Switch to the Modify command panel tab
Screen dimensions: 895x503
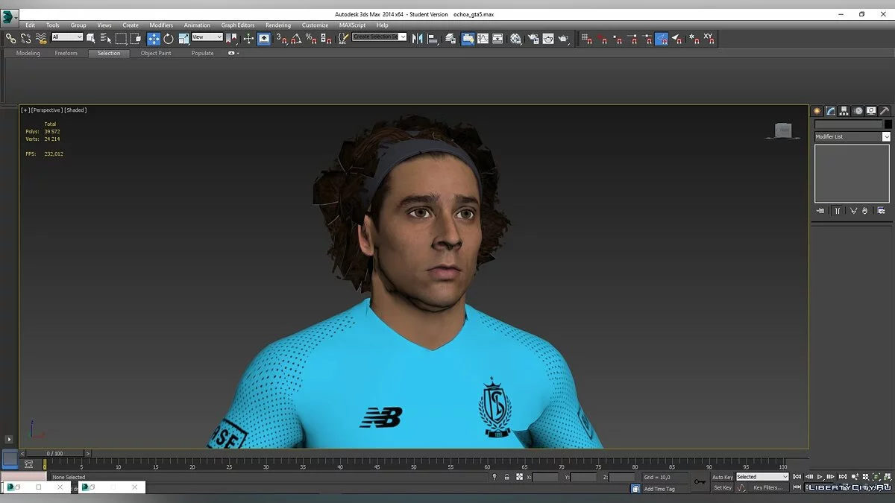(830, 111)
